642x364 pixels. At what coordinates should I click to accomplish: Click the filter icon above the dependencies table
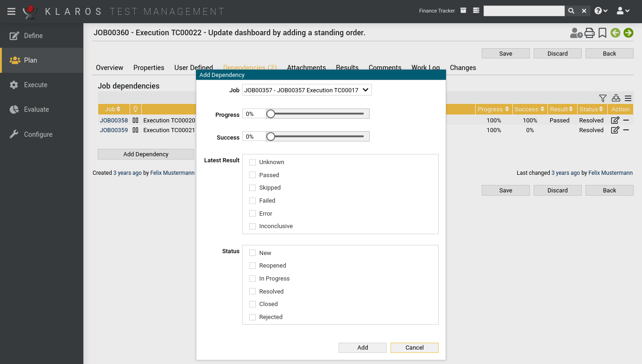pyautogui.click(x=603, y=98)
